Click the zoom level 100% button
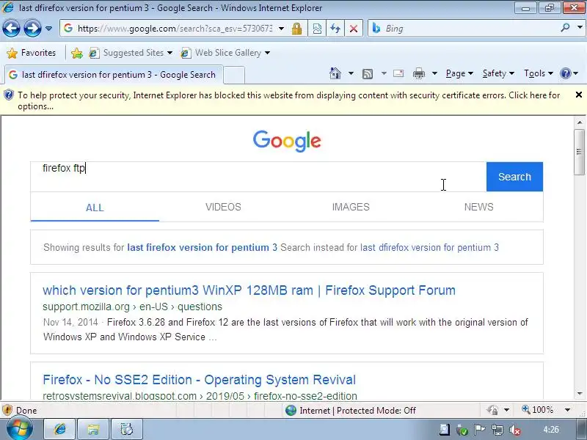 537,410
